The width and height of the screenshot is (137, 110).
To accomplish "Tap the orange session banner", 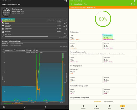I will coord(103,7).
